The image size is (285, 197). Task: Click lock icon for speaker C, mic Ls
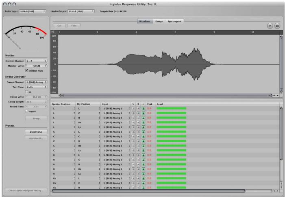(143, 151)
